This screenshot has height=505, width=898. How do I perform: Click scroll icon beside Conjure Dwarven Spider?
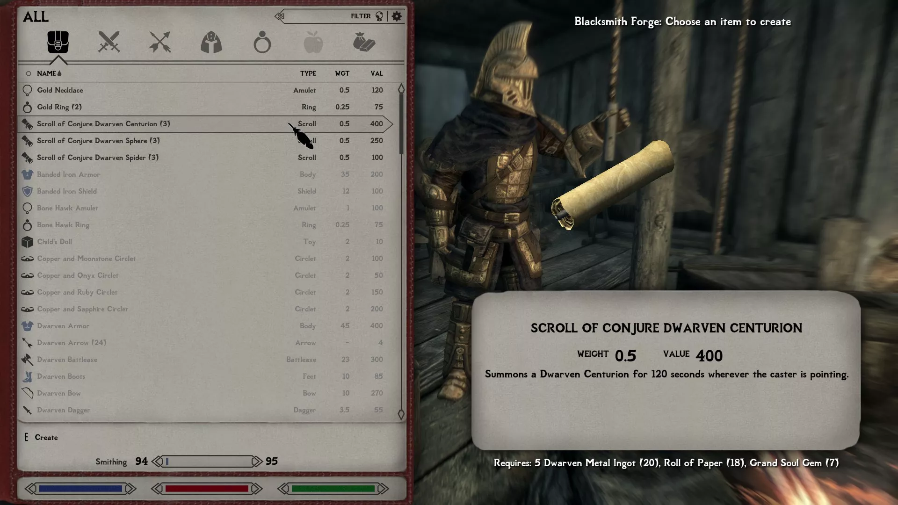(x=27, y=158)
